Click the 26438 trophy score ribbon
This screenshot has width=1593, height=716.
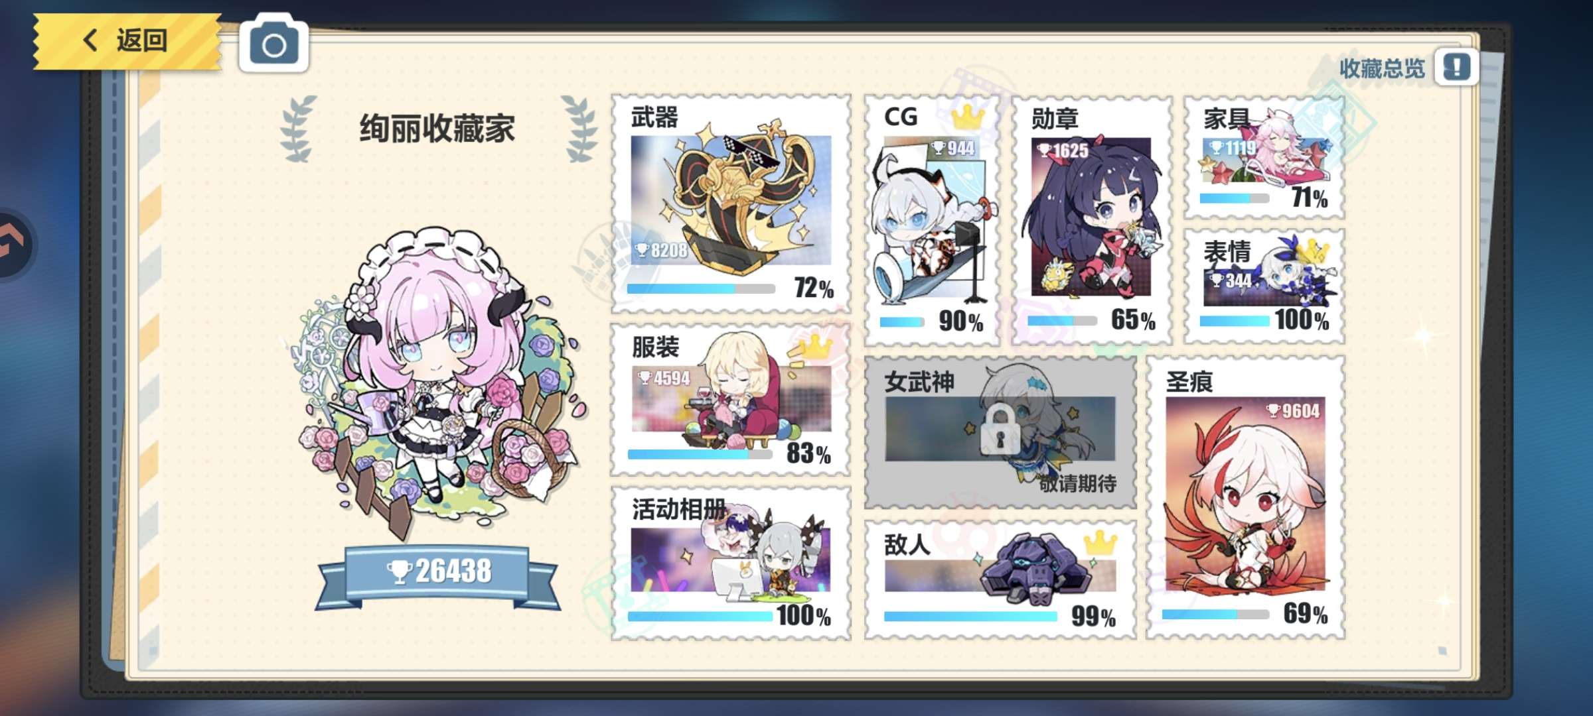click(438, 573)
